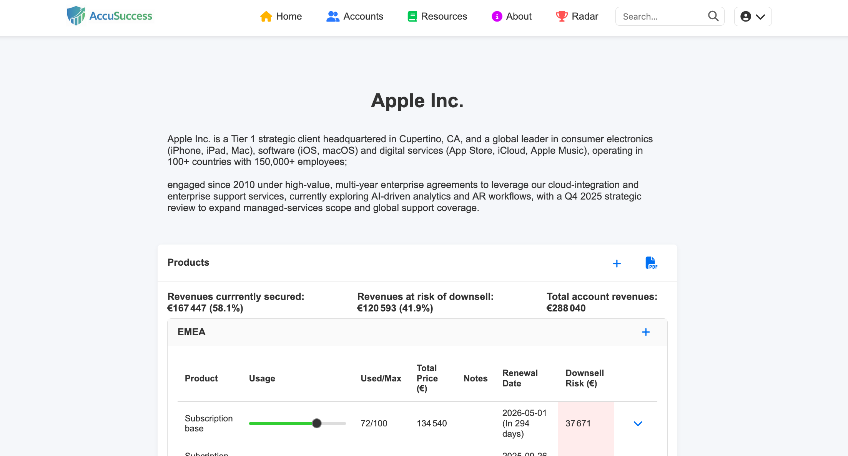Add a product to the EMEA region
Viewport: 848px width, 456px height.
coord(646,332)
